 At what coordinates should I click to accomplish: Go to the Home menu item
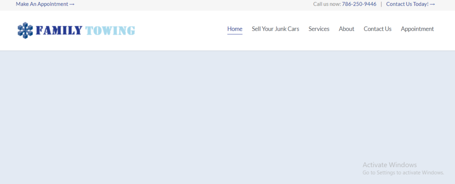pos(235,29)
